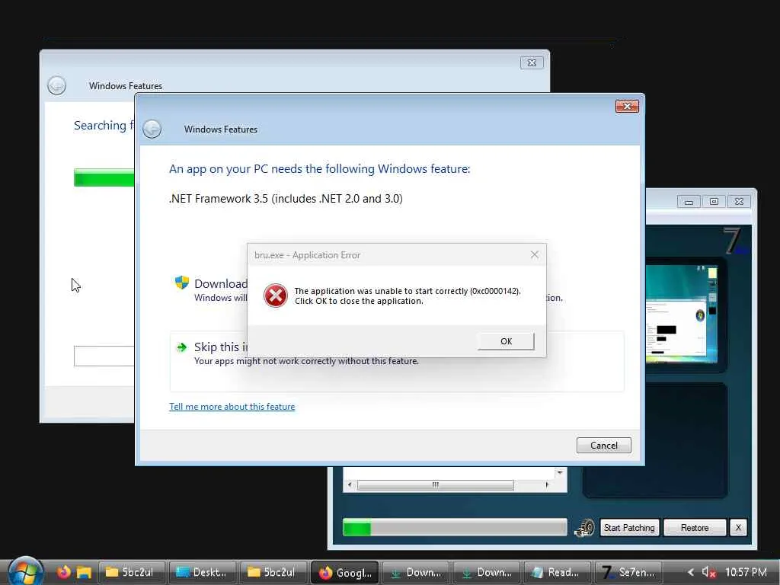This screenshot has height=585, width=780.
Task: Click the 10:57 PM taskbar clock
Action: point(746,572)
